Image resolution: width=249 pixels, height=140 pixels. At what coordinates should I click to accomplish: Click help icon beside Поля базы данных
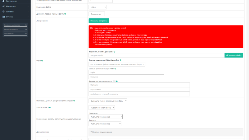[x=74, y=100]
